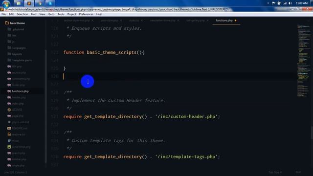Open the Preferences menu

click(x=86, y=14)
